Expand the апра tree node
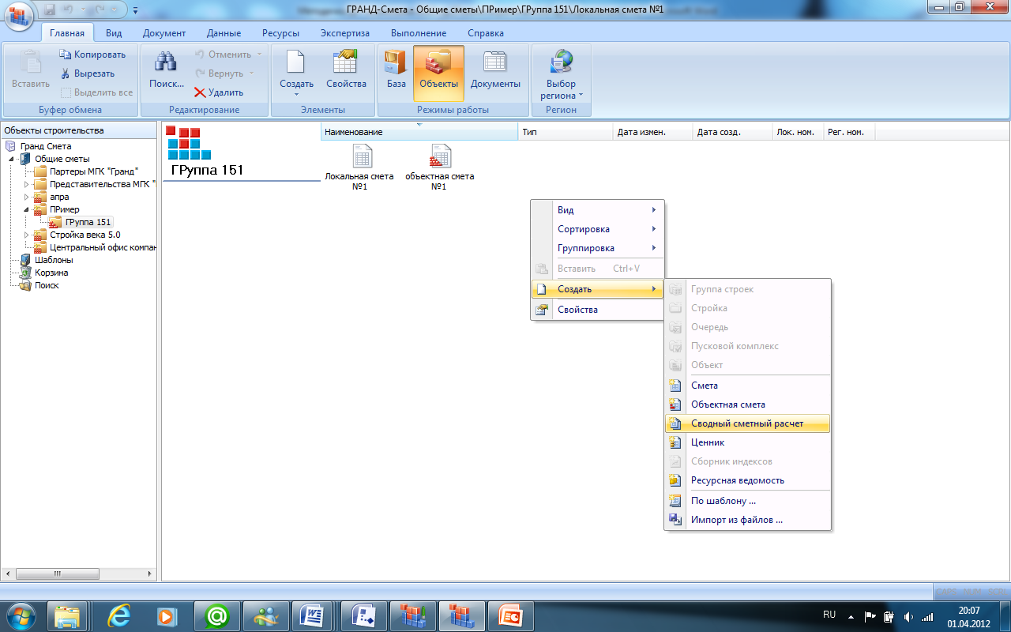 pos(27,197)
